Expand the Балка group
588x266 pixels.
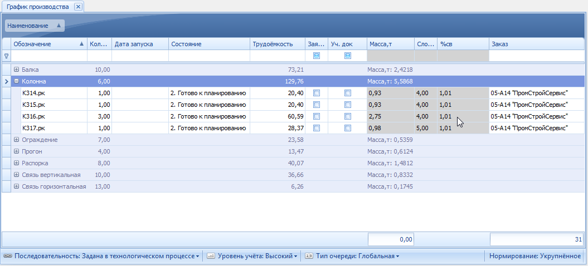coord(17,70)
